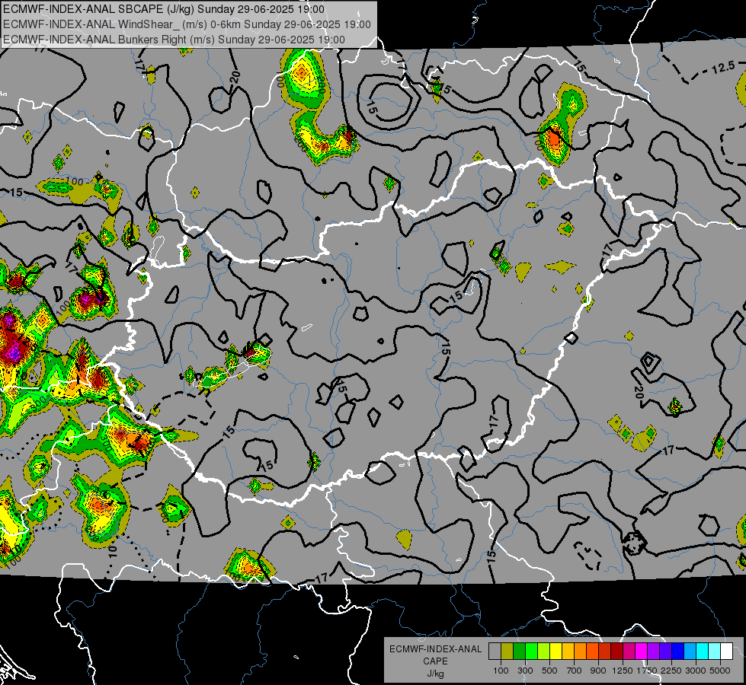Click the 300 value on legend scale

[x=525, y=671]
